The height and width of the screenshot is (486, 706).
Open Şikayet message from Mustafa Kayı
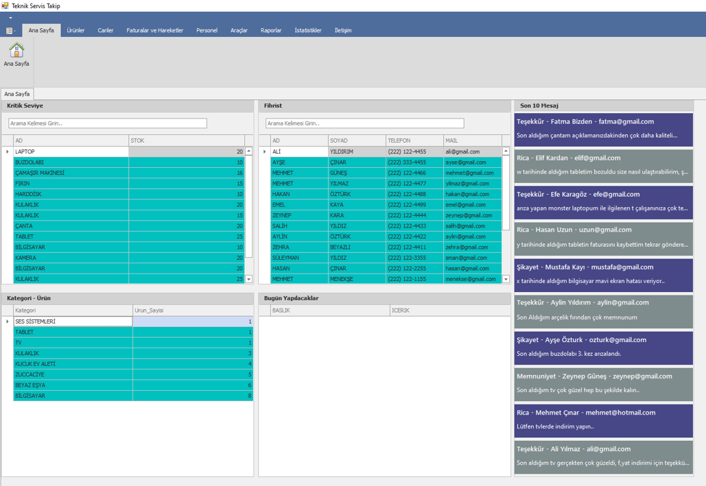(603, 274)
